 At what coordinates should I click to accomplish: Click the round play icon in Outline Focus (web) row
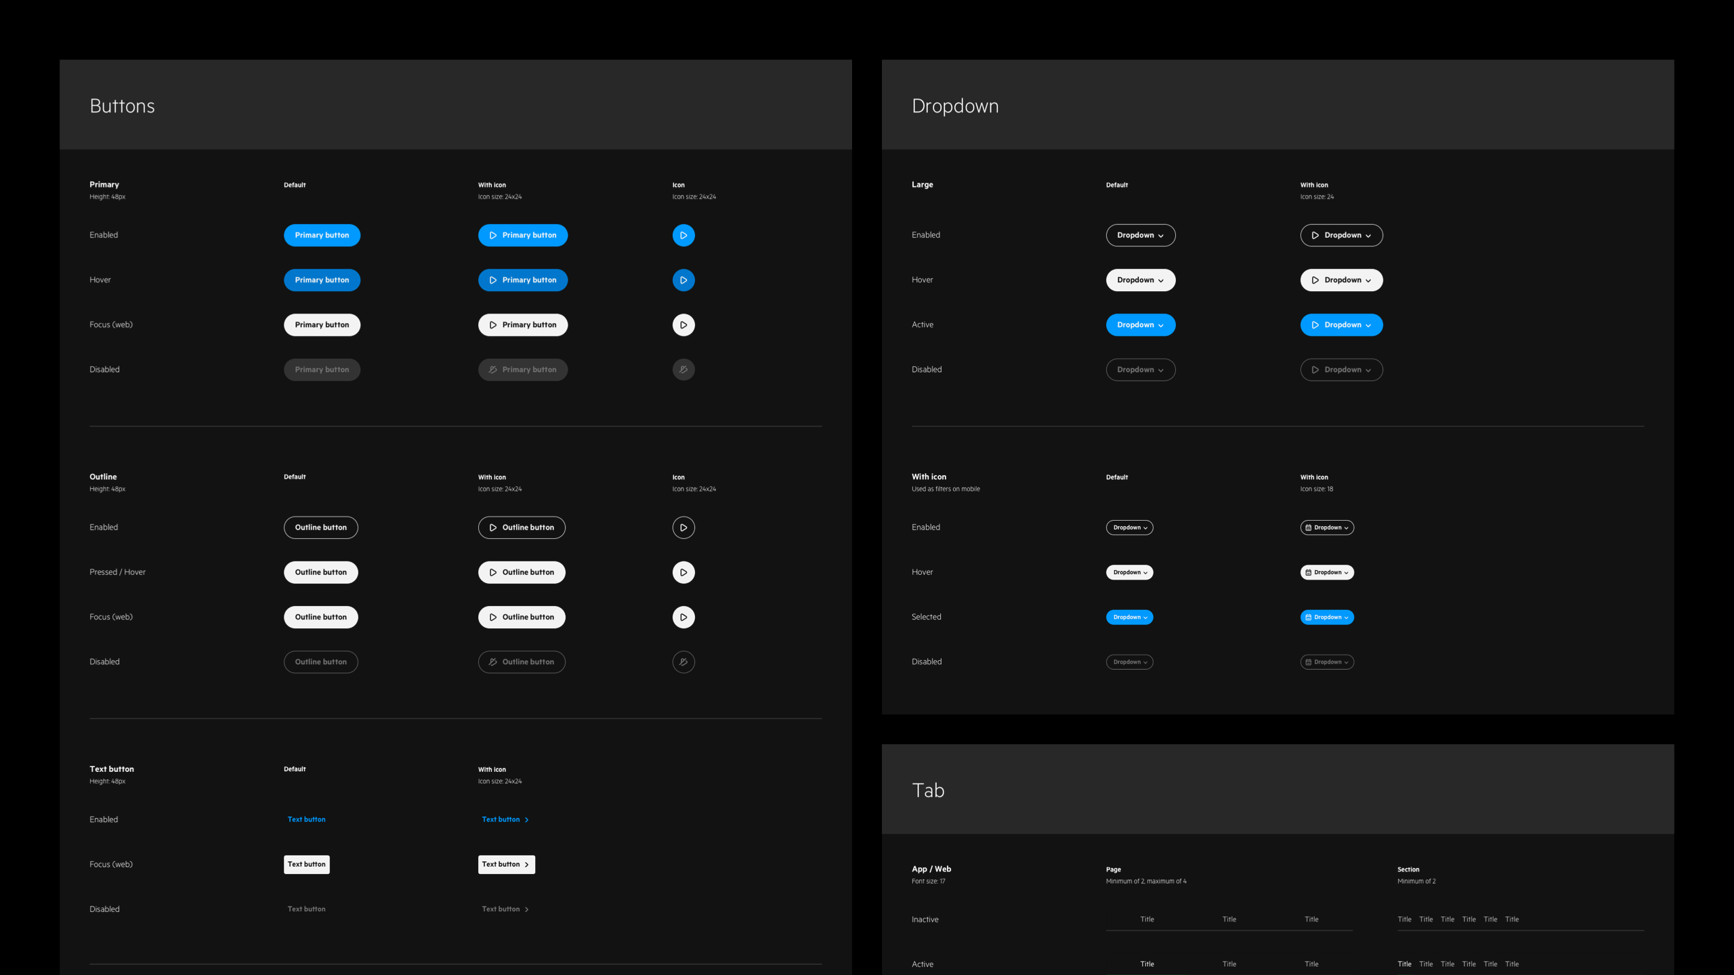(x=683, y=617)
